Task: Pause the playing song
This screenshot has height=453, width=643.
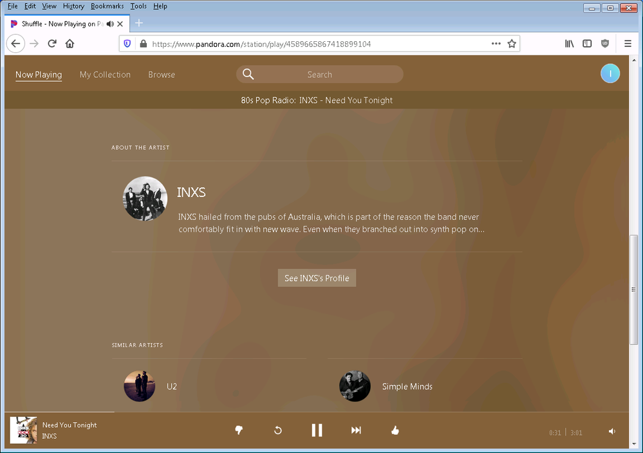Action: click(x=317, y=430)
